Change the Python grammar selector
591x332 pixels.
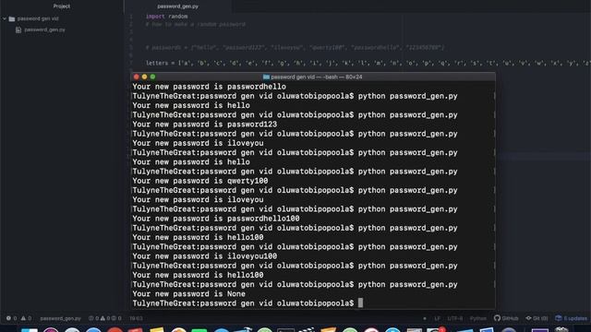click(x=478, y=318)
